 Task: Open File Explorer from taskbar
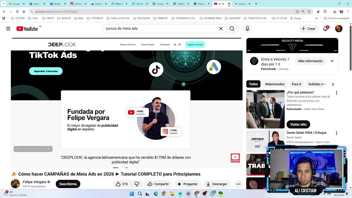pos(172,194)
